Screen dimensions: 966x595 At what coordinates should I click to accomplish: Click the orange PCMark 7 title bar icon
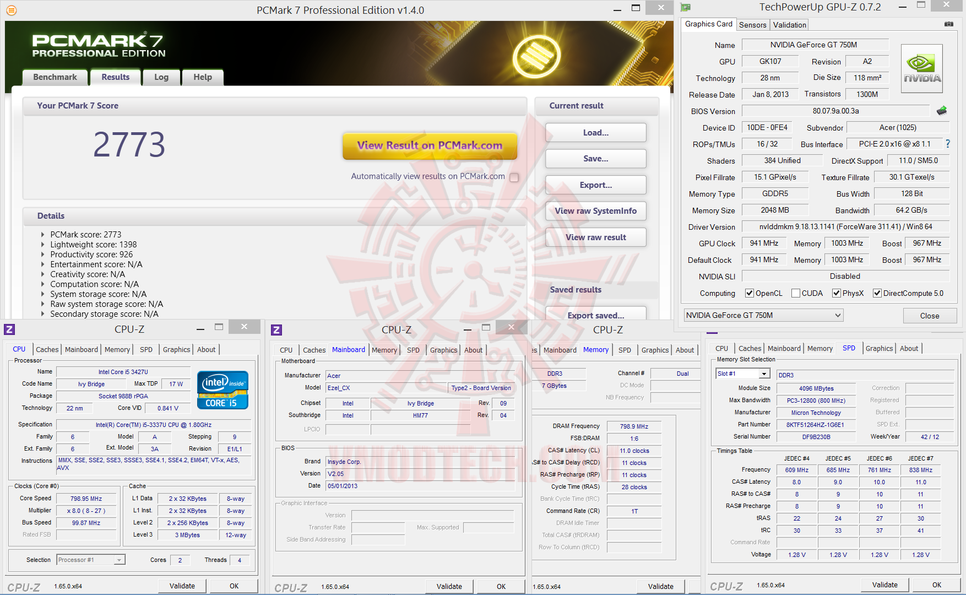coord(11,10)
